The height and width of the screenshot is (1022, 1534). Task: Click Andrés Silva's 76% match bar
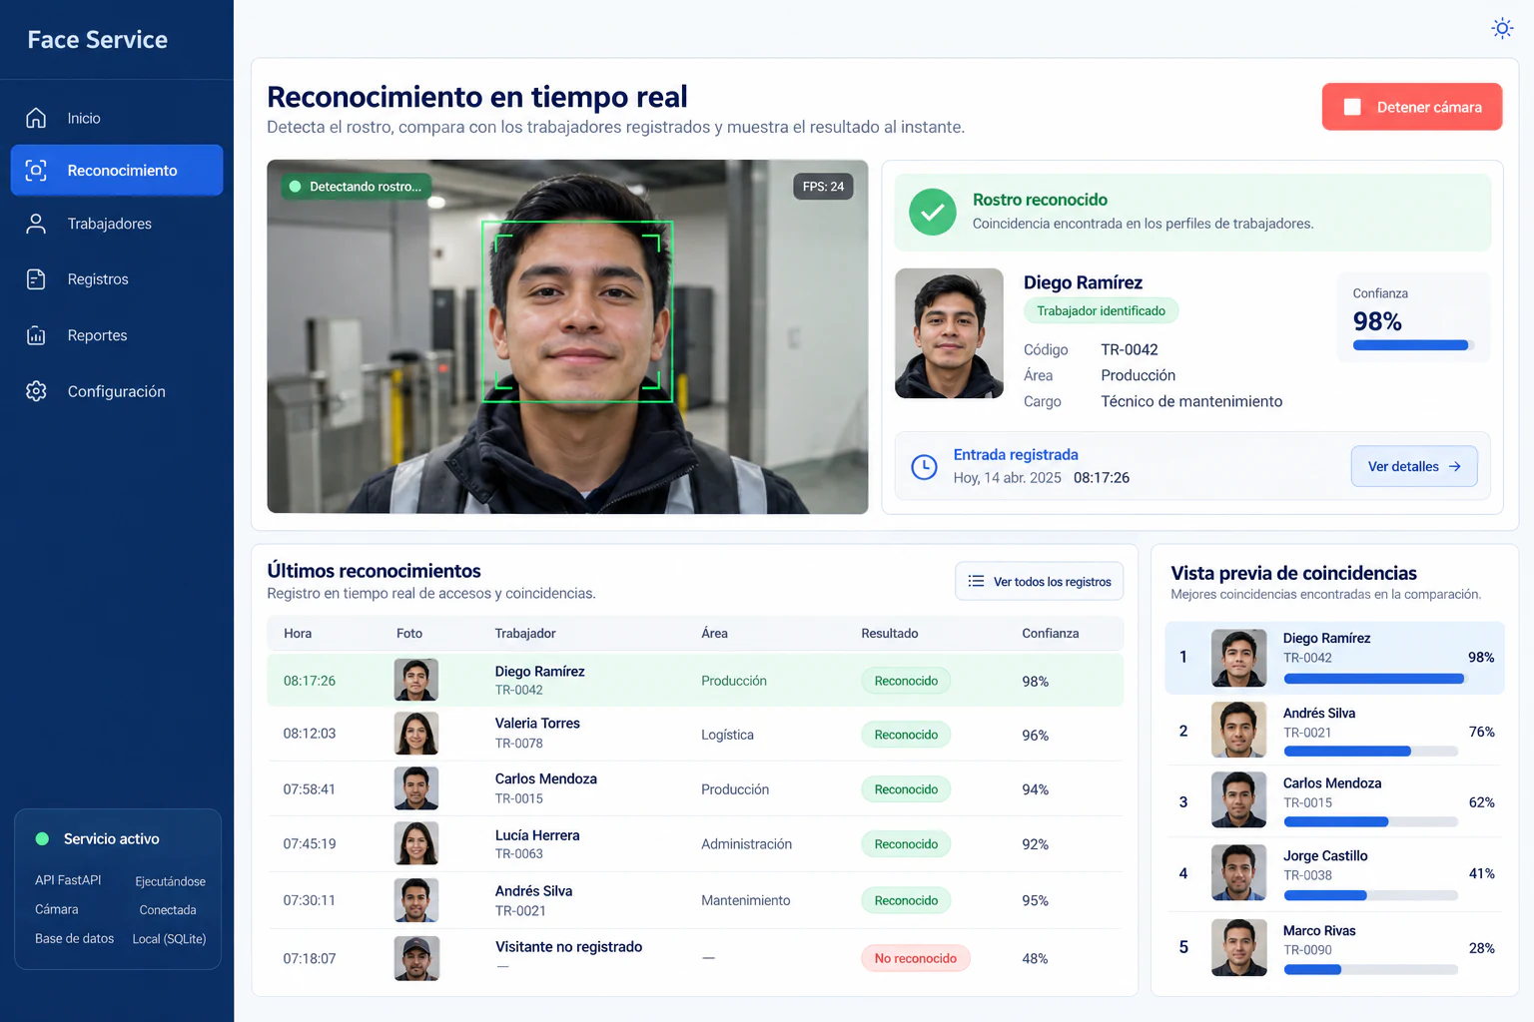(1370, 751)
